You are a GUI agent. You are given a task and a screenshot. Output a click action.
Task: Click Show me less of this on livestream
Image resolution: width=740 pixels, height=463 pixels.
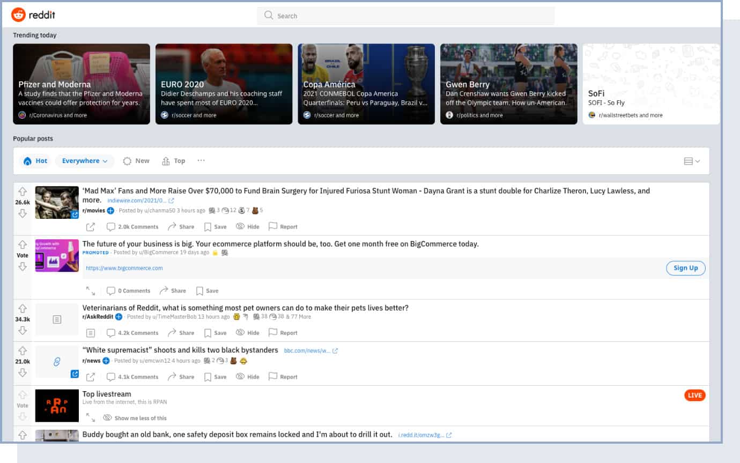[x=135, y=417]
